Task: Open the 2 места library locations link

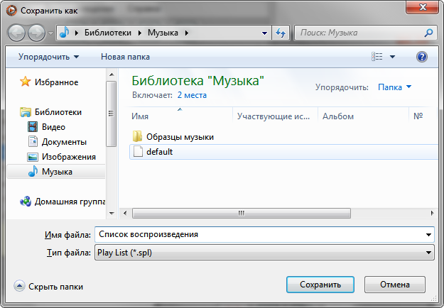Action: [x=192, y=95]
